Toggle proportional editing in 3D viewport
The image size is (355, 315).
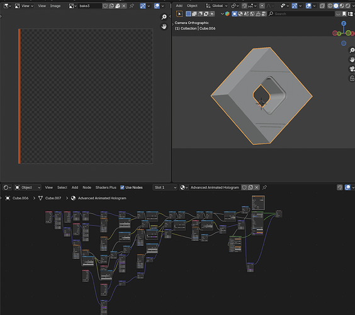pos(262,6)
